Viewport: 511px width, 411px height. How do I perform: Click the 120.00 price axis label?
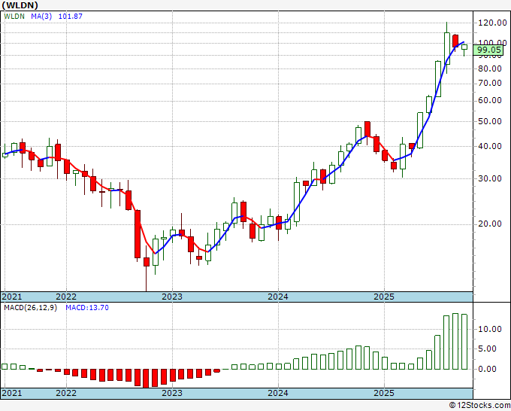pyautogui.click(x=492, y=23)
